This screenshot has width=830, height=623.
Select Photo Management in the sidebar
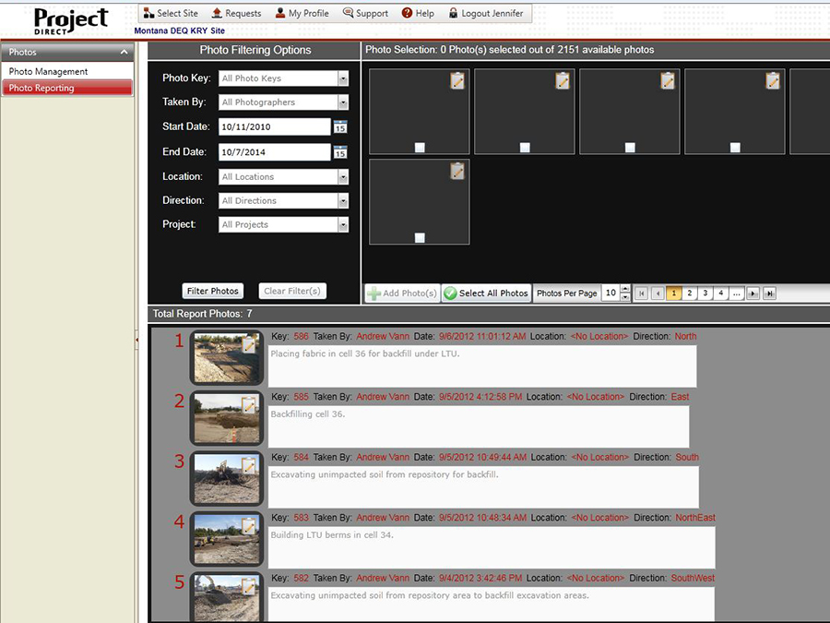point(49,71)
